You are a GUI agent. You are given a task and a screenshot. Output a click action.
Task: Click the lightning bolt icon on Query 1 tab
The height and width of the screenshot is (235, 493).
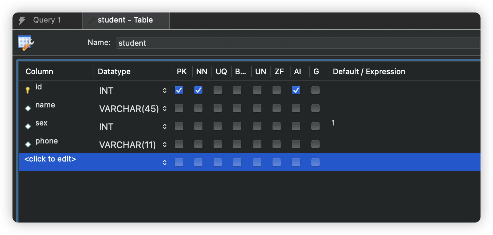[x=22, y=20]
